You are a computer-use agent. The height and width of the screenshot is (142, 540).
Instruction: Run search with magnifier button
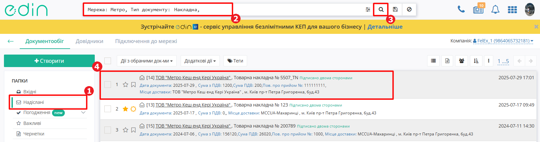pyautogui.click(x=381, y=10)
